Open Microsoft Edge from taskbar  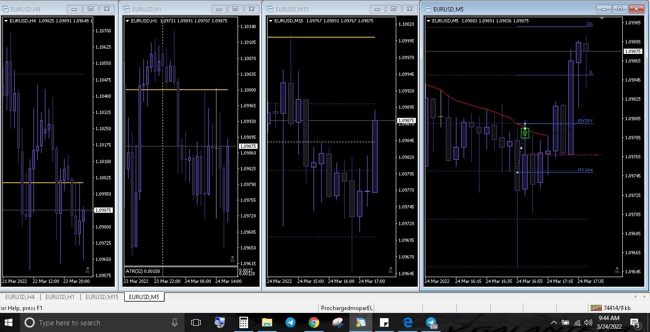407,322
